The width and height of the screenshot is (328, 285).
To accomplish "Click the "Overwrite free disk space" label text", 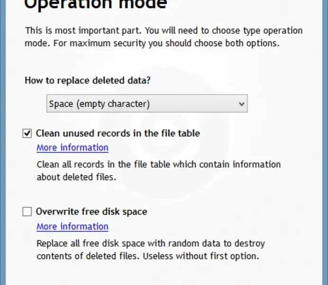I will coord(91,212).
